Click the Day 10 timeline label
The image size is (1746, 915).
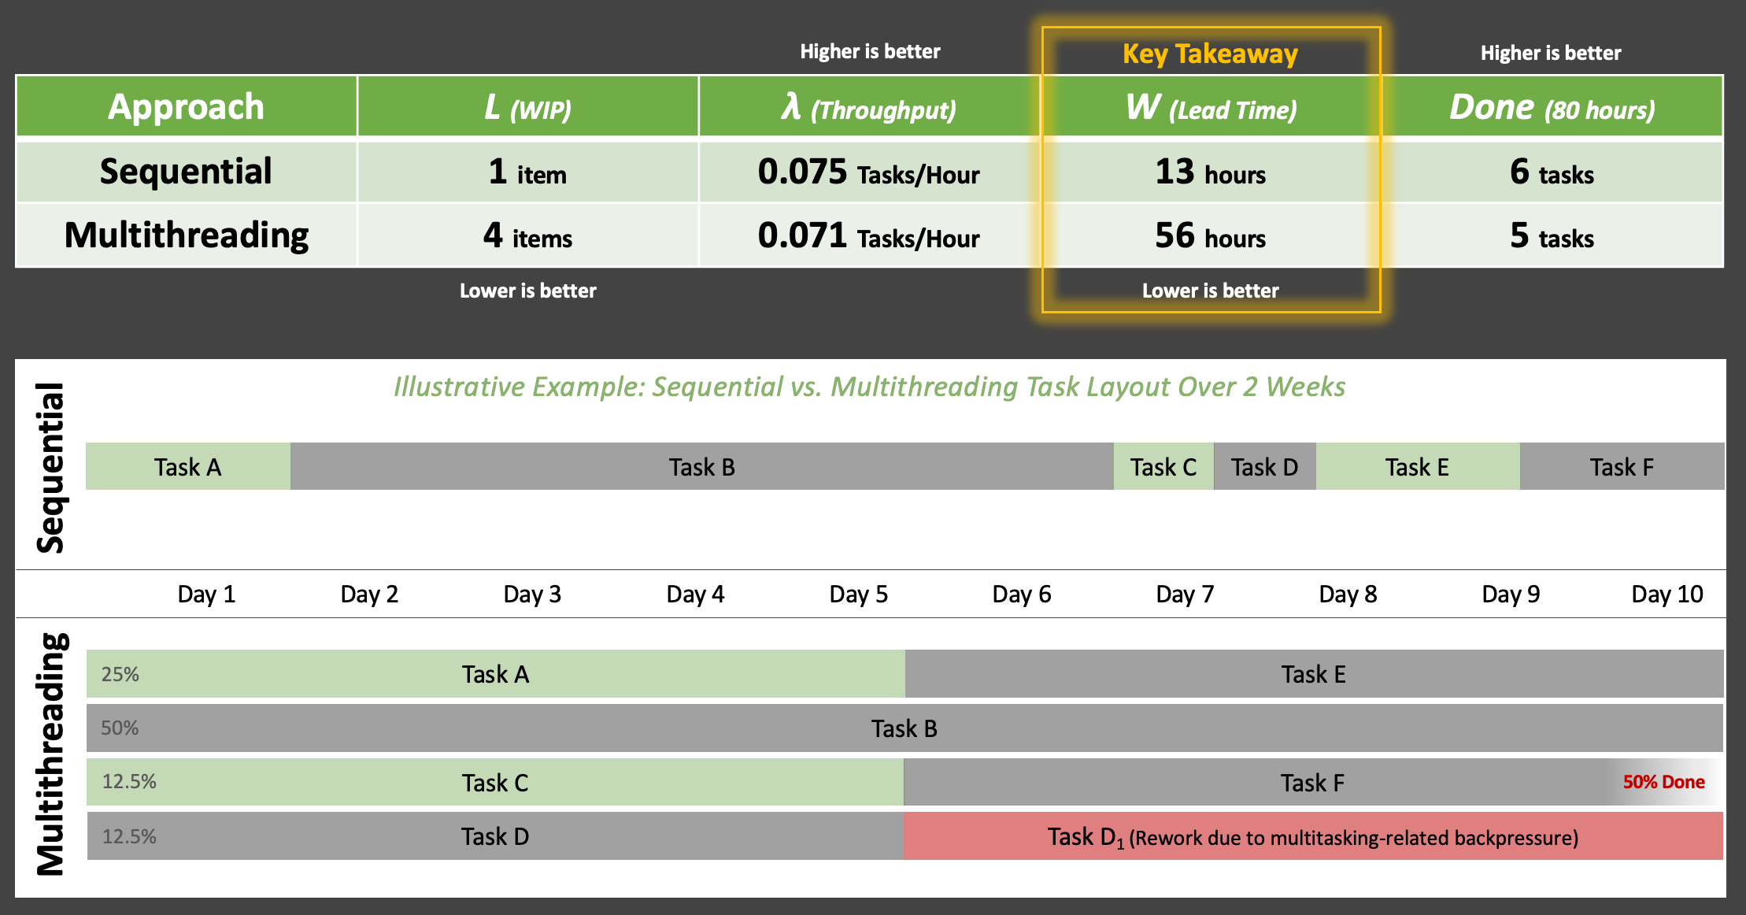1666,594
